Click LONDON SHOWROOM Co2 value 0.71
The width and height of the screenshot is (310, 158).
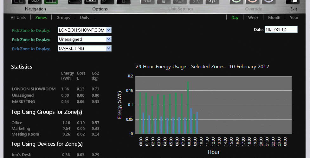pyautogui.click(x=95, y=89)
